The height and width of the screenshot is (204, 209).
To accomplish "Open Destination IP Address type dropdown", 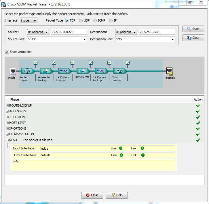I will pyautogui.click(x=126, y=32).
